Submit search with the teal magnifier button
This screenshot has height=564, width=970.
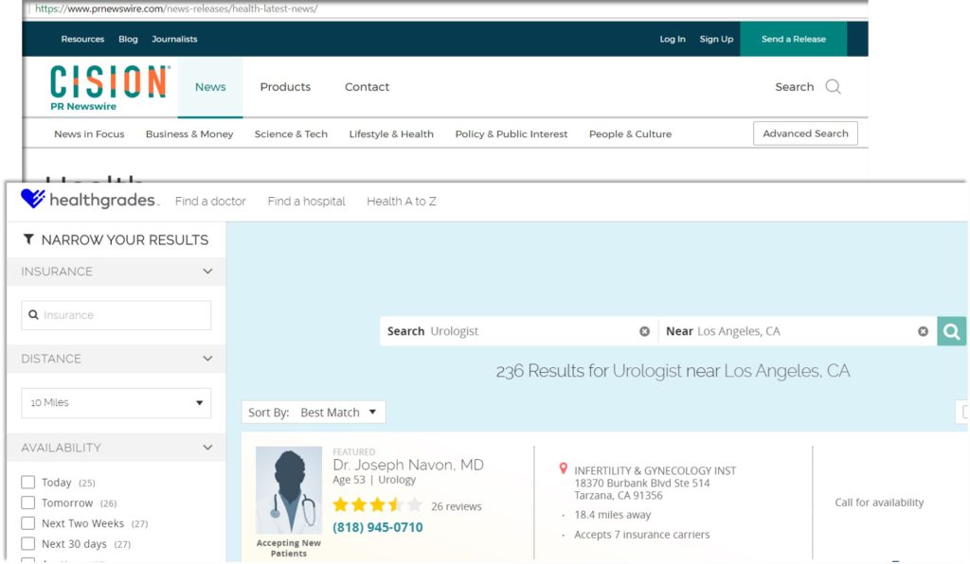tap(951, 331)
